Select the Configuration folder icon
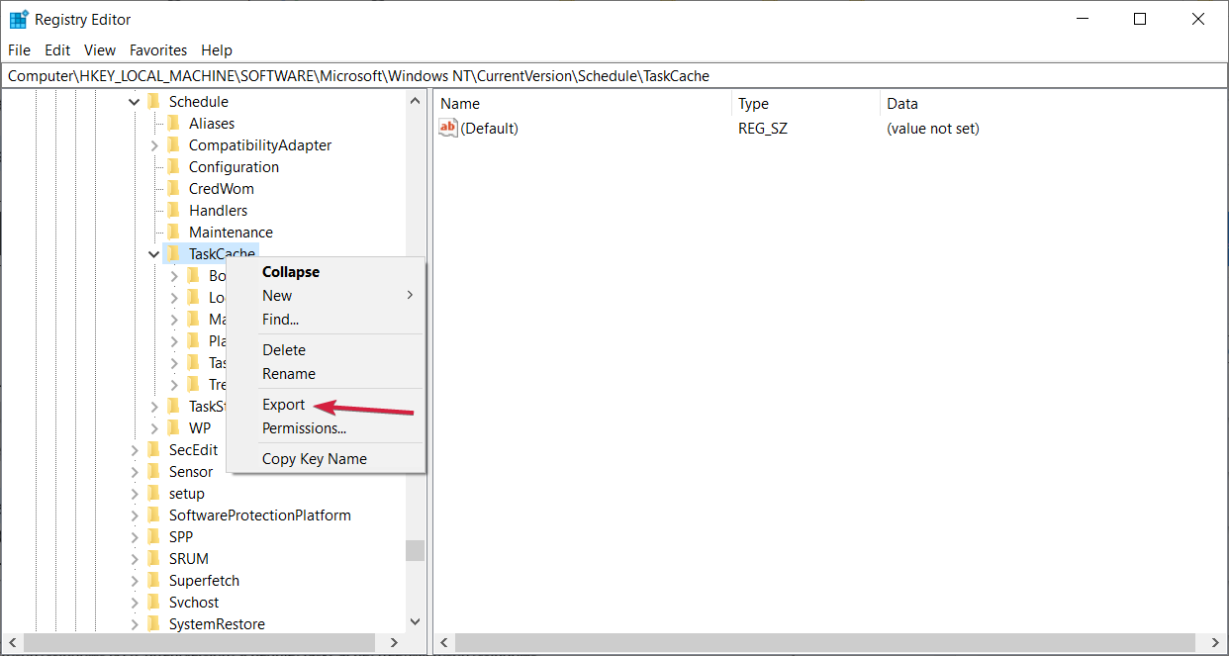The height and width of the screenshot is (656, 1229). [173, 166]
